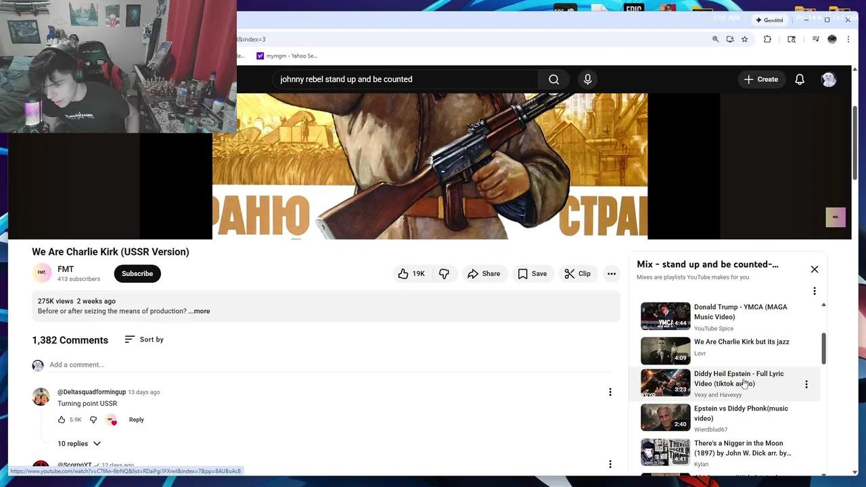Open the Sort by comments dropdown
This screenshot has width=866, height=487.
tap(144, 339)
